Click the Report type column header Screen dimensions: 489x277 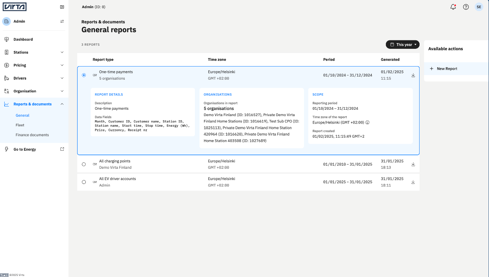coord(103,59)
